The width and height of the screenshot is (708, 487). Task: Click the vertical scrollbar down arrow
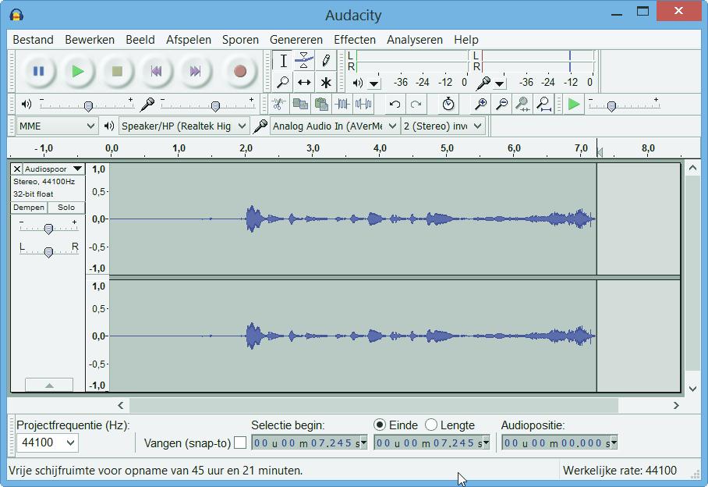pos(692,389)
